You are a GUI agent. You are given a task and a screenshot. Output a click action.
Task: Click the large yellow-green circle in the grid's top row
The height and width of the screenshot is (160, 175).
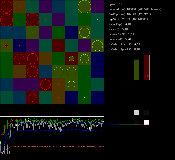[84, 7]
